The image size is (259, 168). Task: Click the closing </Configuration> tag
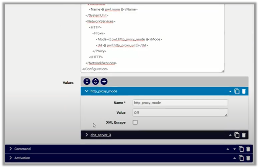coord(95,69)
